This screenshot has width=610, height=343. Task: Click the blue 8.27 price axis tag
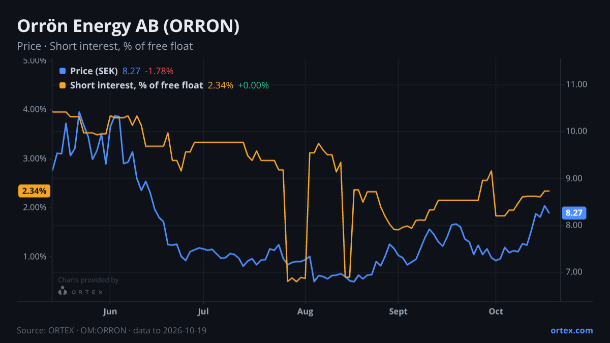(573, 212)
